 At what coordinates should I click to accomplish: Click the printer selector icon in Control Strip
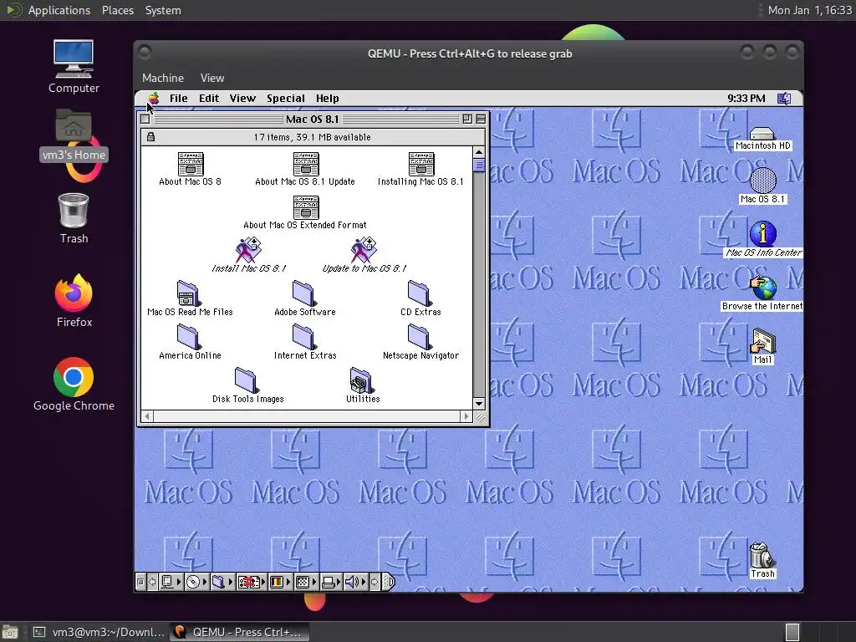click(x=328, y=583)
